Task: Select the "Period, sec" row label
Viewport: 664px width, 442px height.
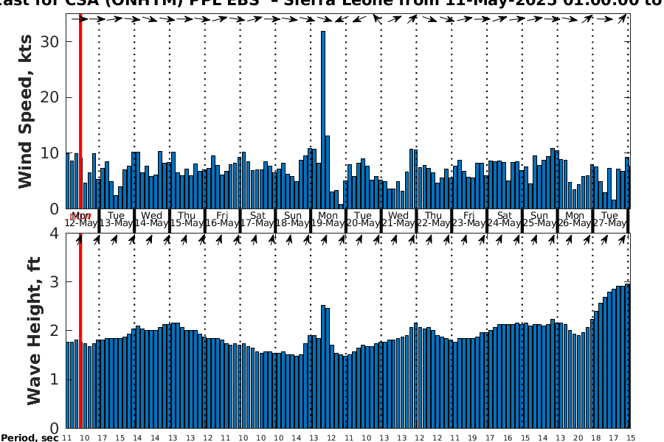Action: click(x=30, y=438)
